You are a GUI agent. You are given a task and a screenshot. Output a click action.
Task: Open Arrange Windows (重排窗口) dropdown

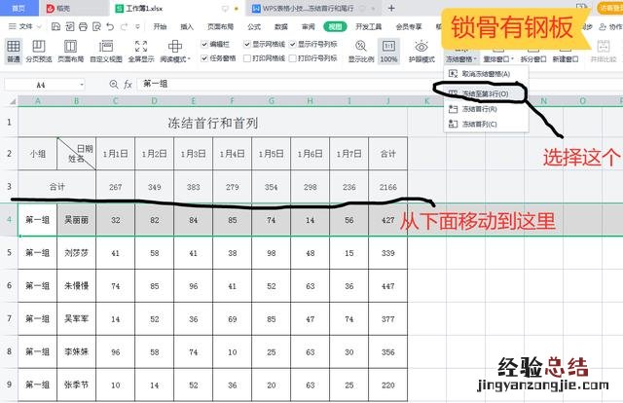tap(498, 58)
